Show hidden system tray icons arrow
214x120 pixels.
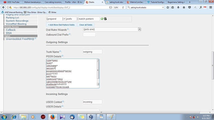pyautogui.click(x=187, y=117)
